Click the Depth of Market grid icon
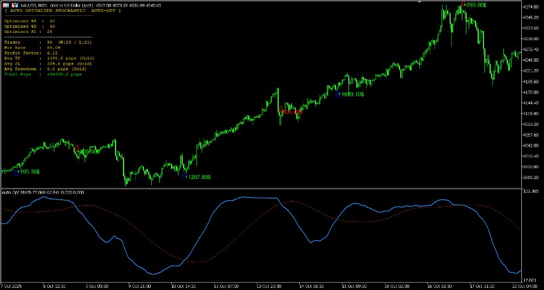Image resolution: width=544 pixels, height=290 pixels. point(6,6)
